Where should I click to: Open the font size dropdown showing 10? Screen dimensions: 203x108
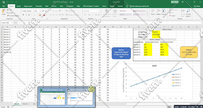[40, 11]
